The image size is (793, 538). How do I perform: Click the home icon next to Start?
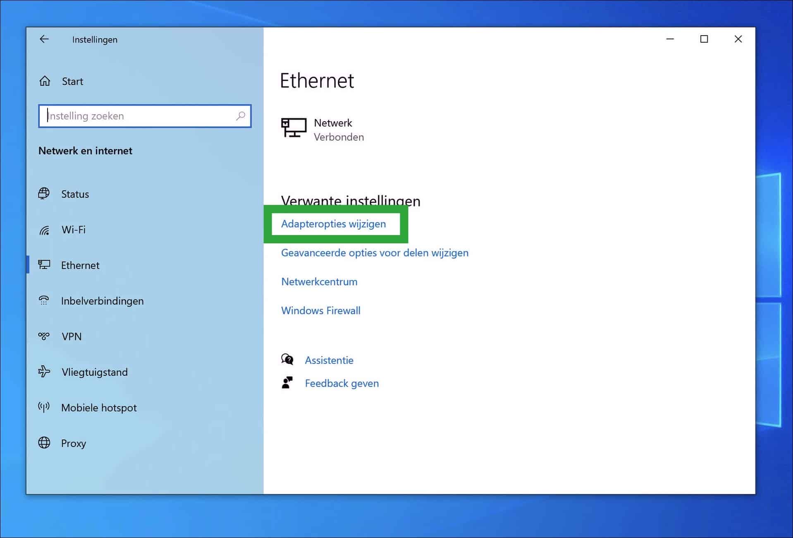(45, 81)
